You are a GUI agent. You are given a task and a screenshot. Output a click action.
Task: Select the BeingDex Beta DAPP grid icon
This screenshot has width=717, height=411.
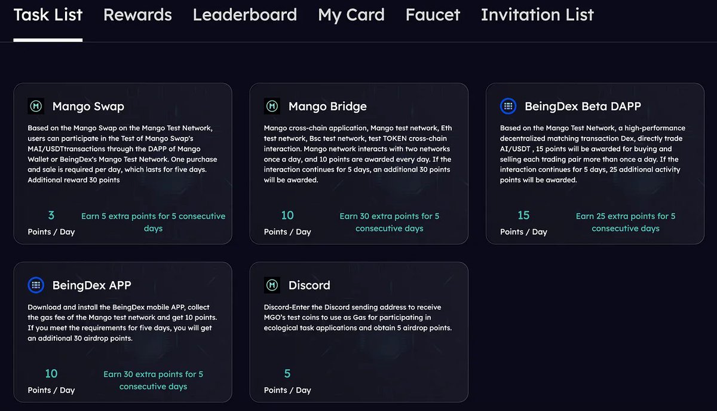[x=508, y=106]
